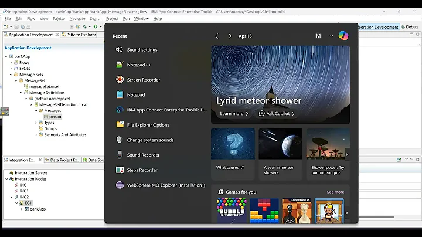This screenshot has height=237, width=422.
Task: Click the New wizard icon in the toolkit toolbar
Action: click(6, 26)
